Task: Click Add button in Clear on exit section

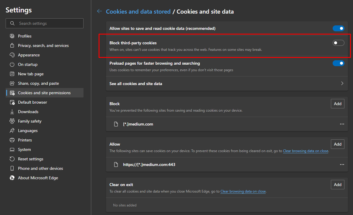Action: [337, 185]
